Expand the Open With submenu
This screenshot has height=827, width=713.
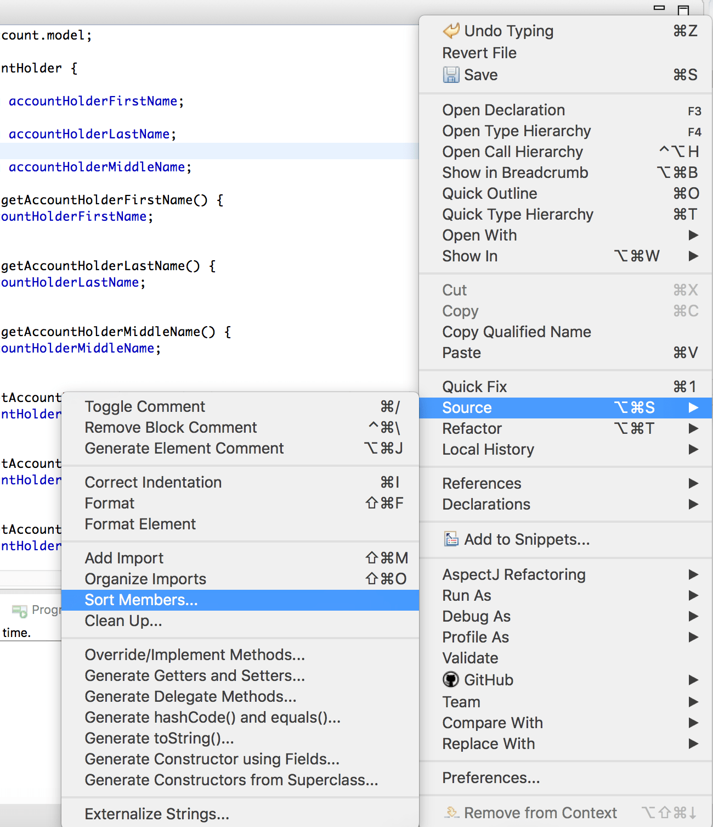click(693, 235)
